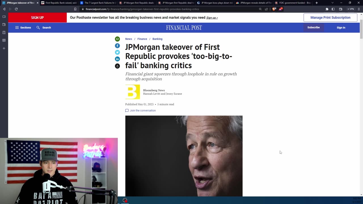Add sidebar item with plus icon
363x204 pixels.
pos(4,48)
